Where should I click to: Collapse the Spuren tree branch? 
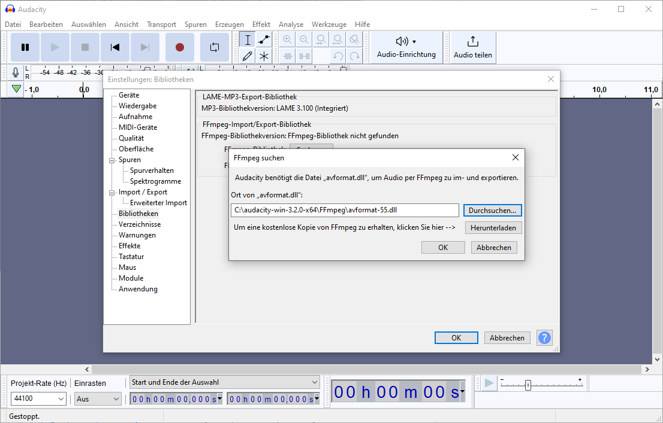pos(111,159)
